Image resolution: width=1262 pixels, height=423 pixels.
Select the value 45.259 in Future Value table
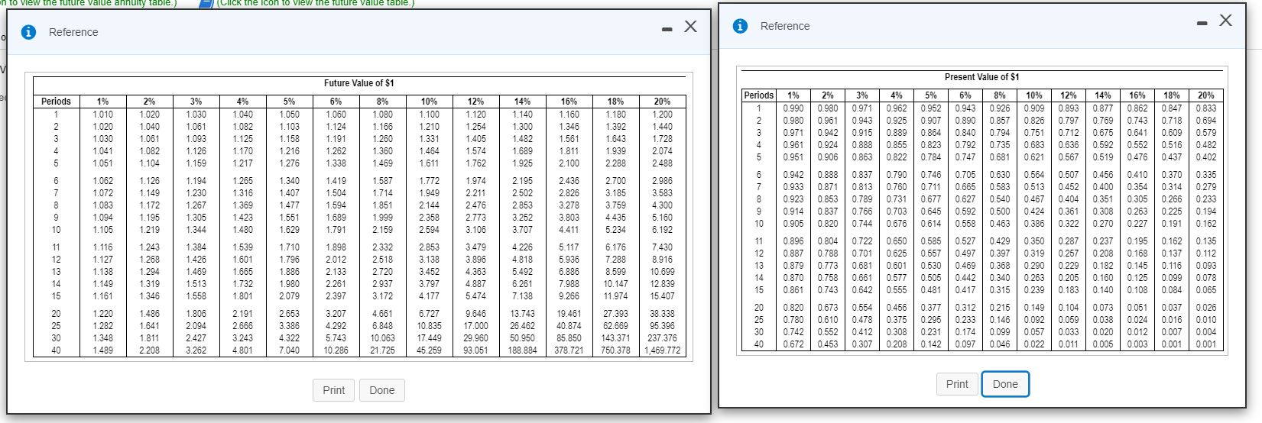(x=429, y=350)
